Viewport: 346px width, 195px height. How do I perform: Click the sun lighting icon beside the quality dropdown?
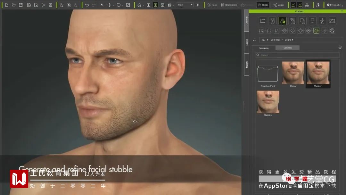coord(198,5)
